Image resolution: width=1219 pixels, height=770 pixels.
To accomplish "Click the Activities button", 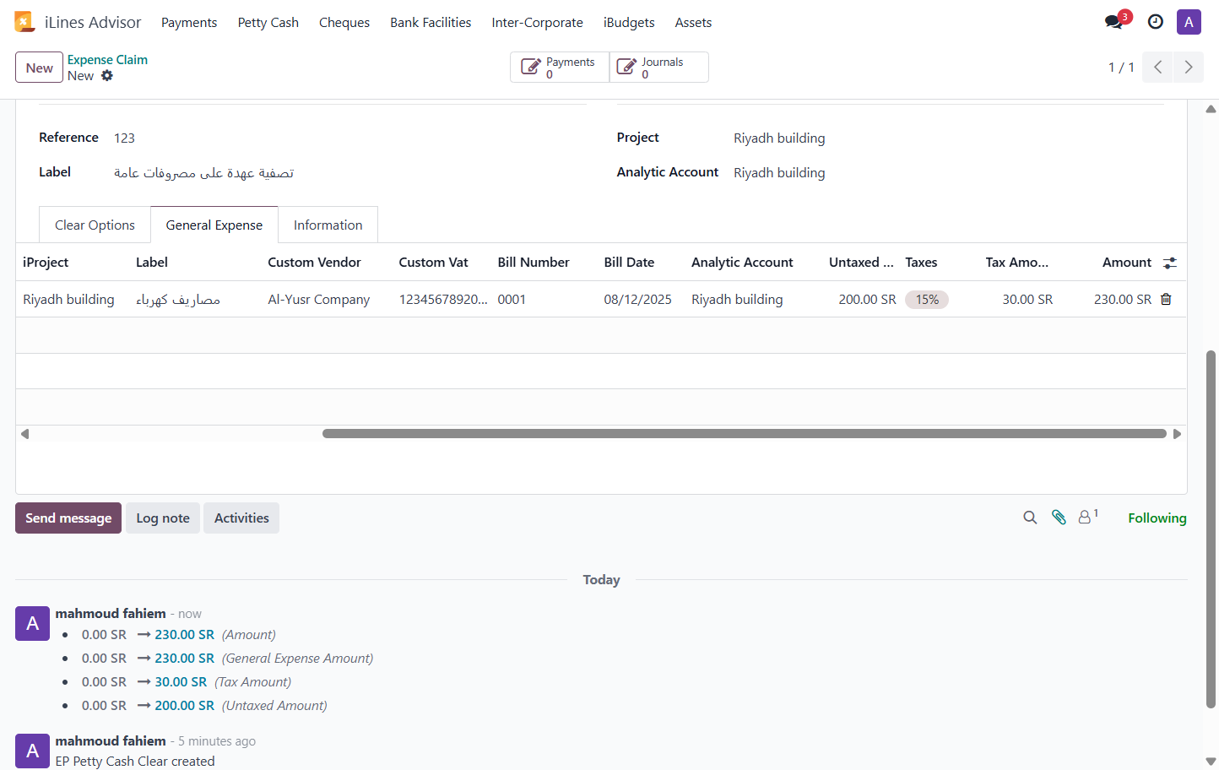I will tap(241, 518).
